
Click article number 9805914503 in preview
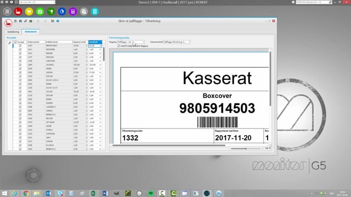[x=217, y=108]
